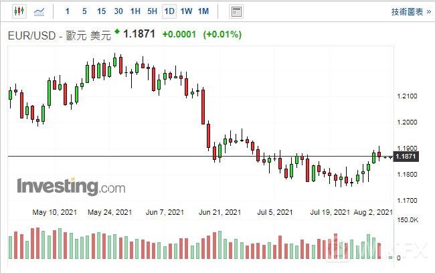
Task: Select the 1D daily timeframe
Action: pos(169,11)
